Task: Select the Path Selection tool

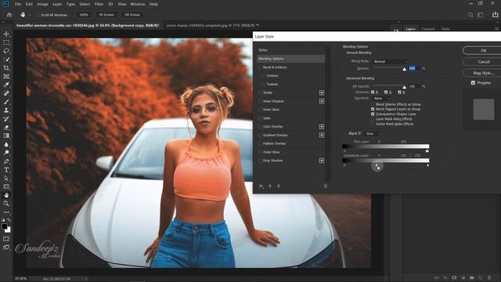Action: coord(6,178)
